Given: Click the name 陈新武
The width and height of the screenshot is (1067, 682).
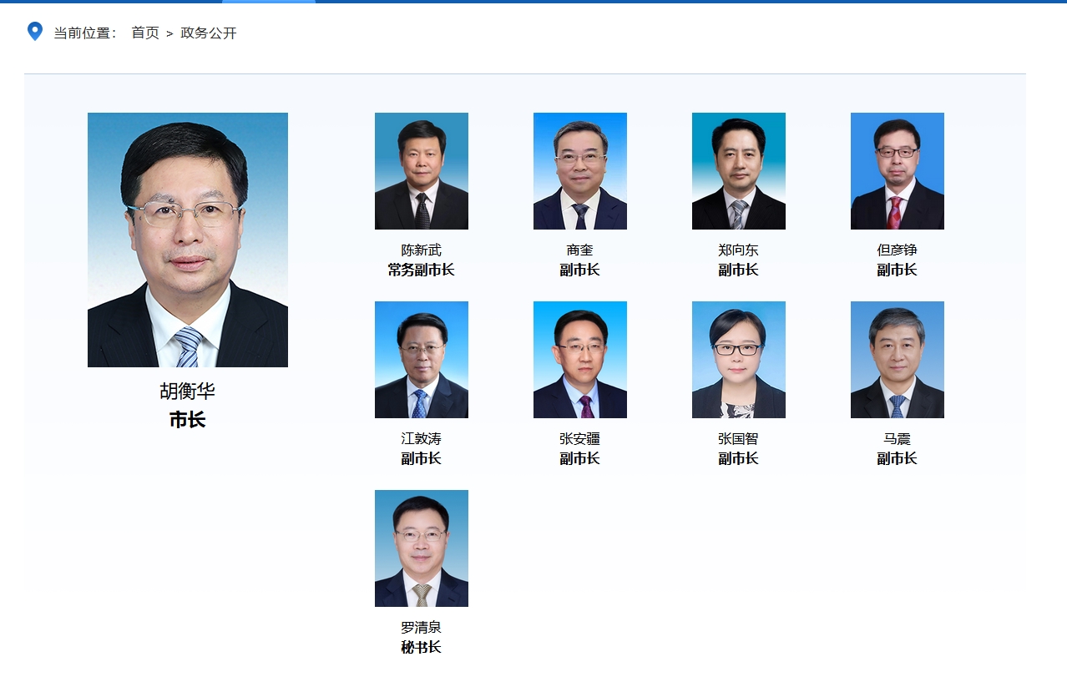Looking at the screenshot, I should point(422,250).
